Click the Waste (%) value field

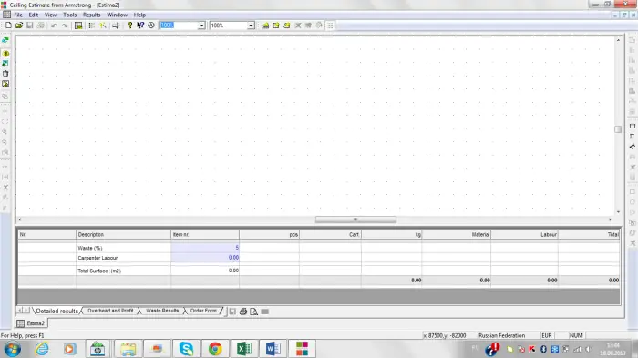coord(205,248)
